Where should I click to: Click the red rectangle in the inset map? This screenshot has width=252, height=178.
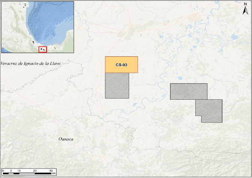[x=43, y=49]
